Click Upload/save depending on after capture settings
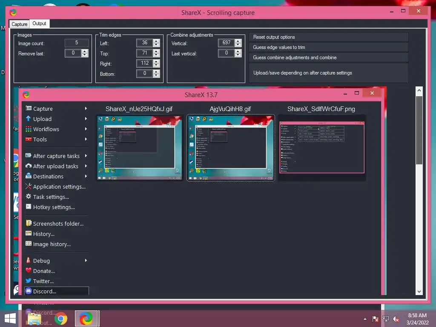Viewport: 436px width, 327px height. tap(329, 73)
